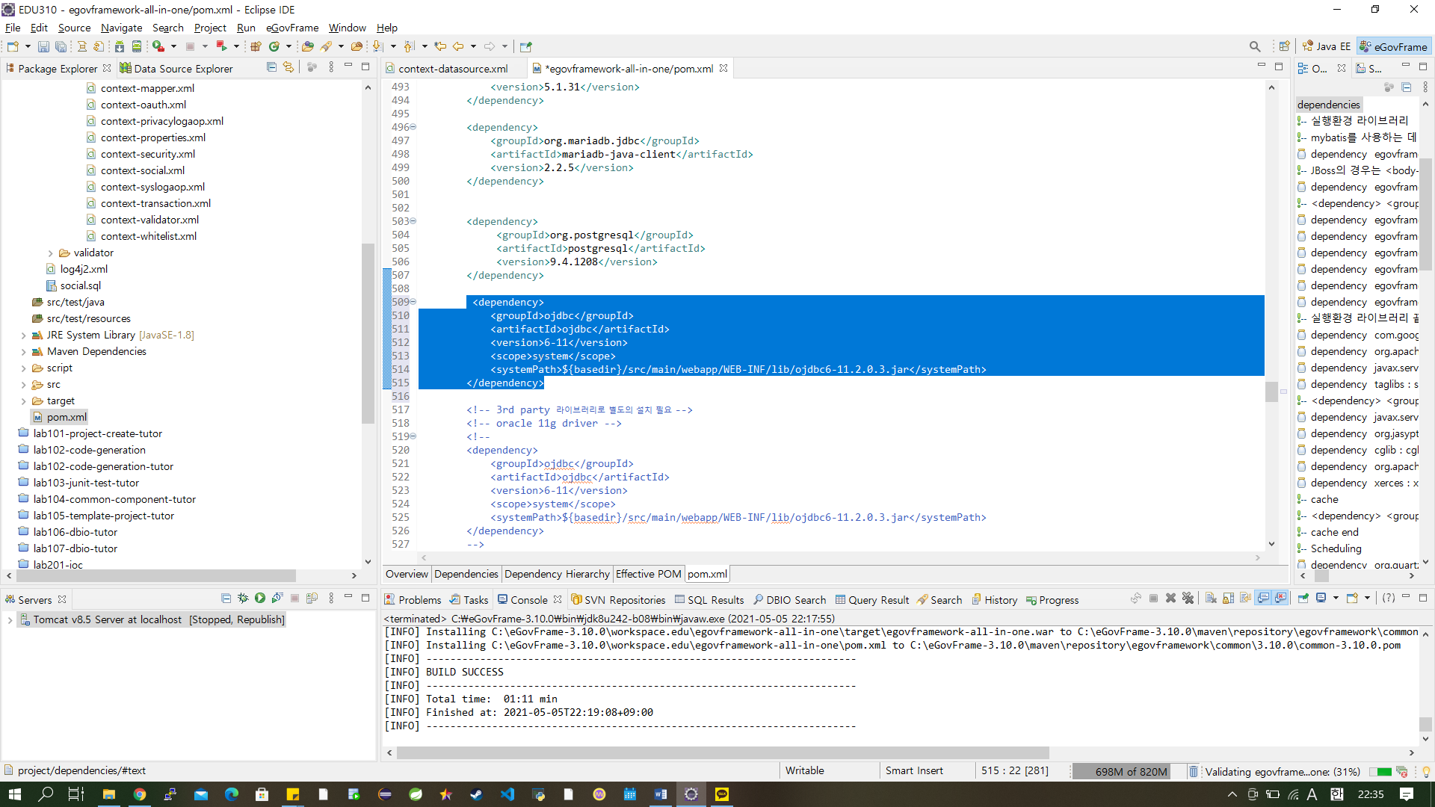Image resolution: width=1435 pixels, height=807 pixels.
Task: Start the server in profile mode
Action: [x=277, y=598]
